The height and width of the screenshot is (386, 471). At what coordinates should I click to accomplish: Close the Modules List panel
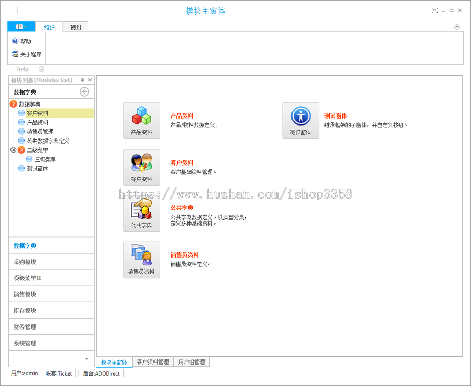[90, 80]
